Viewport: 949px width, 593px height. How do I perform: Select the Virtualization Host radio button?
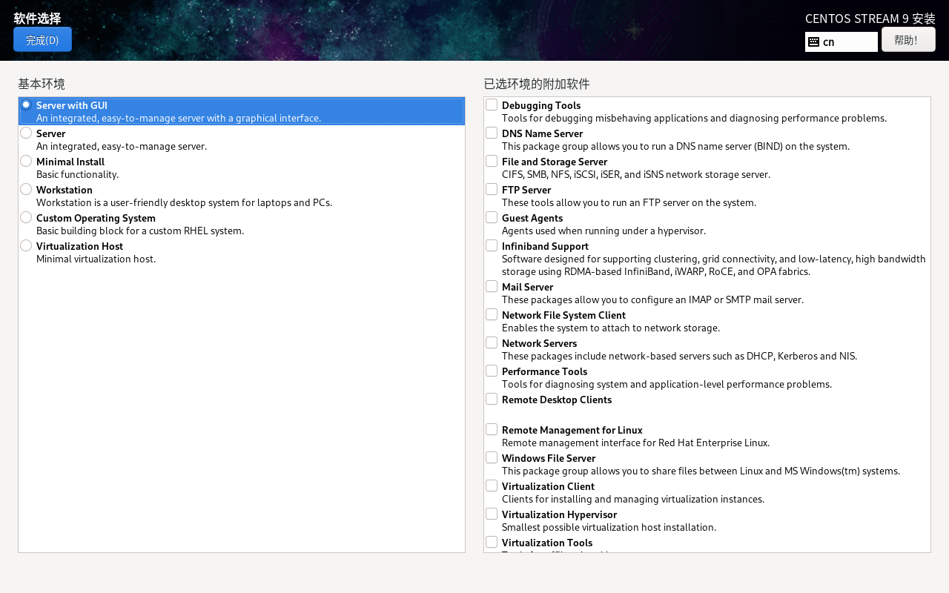point(26,245)
